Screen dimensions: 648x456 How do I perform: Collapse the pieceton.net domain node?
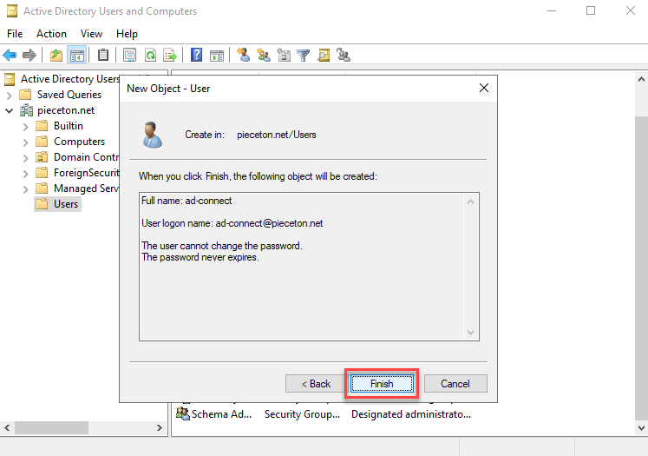pyautogui.click(x=9, y=110)
